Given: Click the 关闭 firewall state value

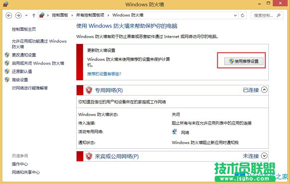Looking at the screenshot, I should (176, 115).
